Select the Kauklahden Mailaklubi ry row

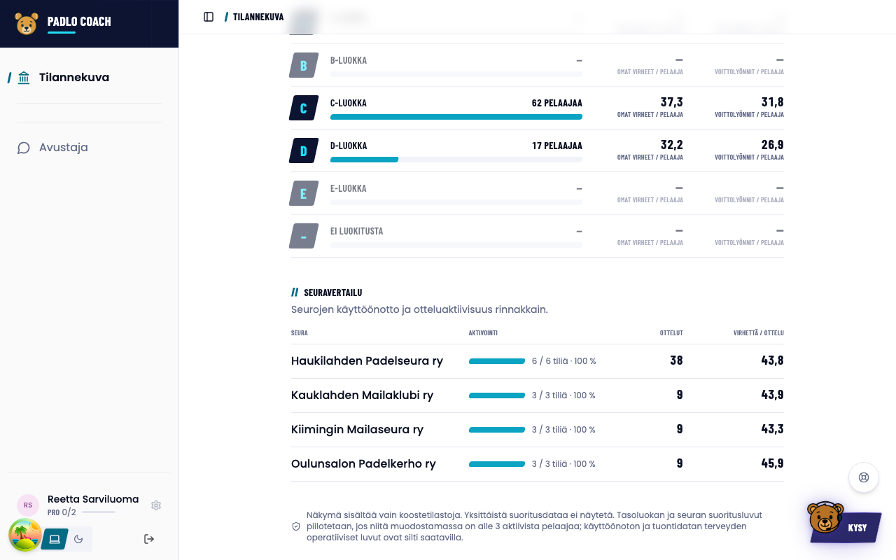(538, 395)
